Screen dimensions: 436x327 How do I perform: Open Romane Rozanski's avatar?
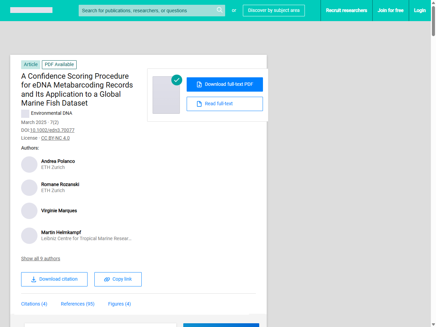(x=29, y=188)
